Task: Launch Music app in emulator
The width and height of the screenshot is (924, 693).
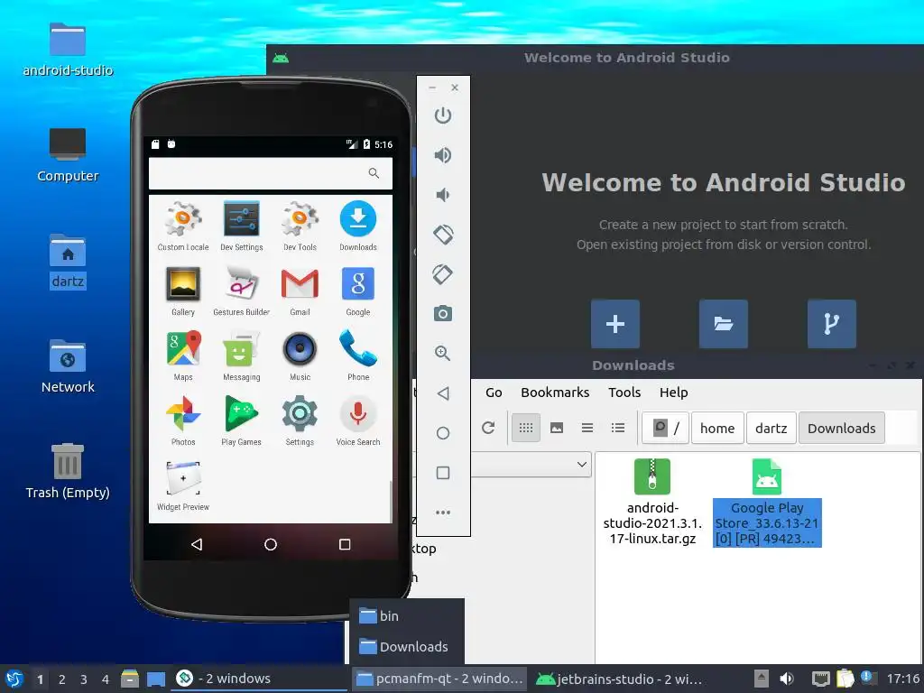Action: point(300,356)
